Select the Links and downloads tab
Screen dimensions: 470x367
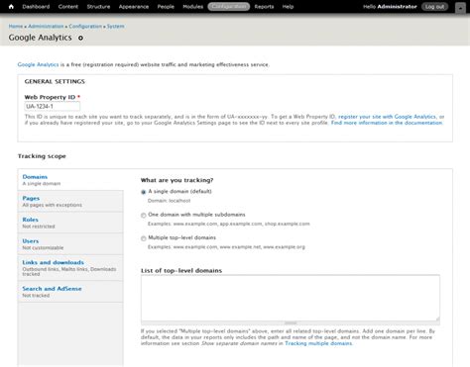70,268
